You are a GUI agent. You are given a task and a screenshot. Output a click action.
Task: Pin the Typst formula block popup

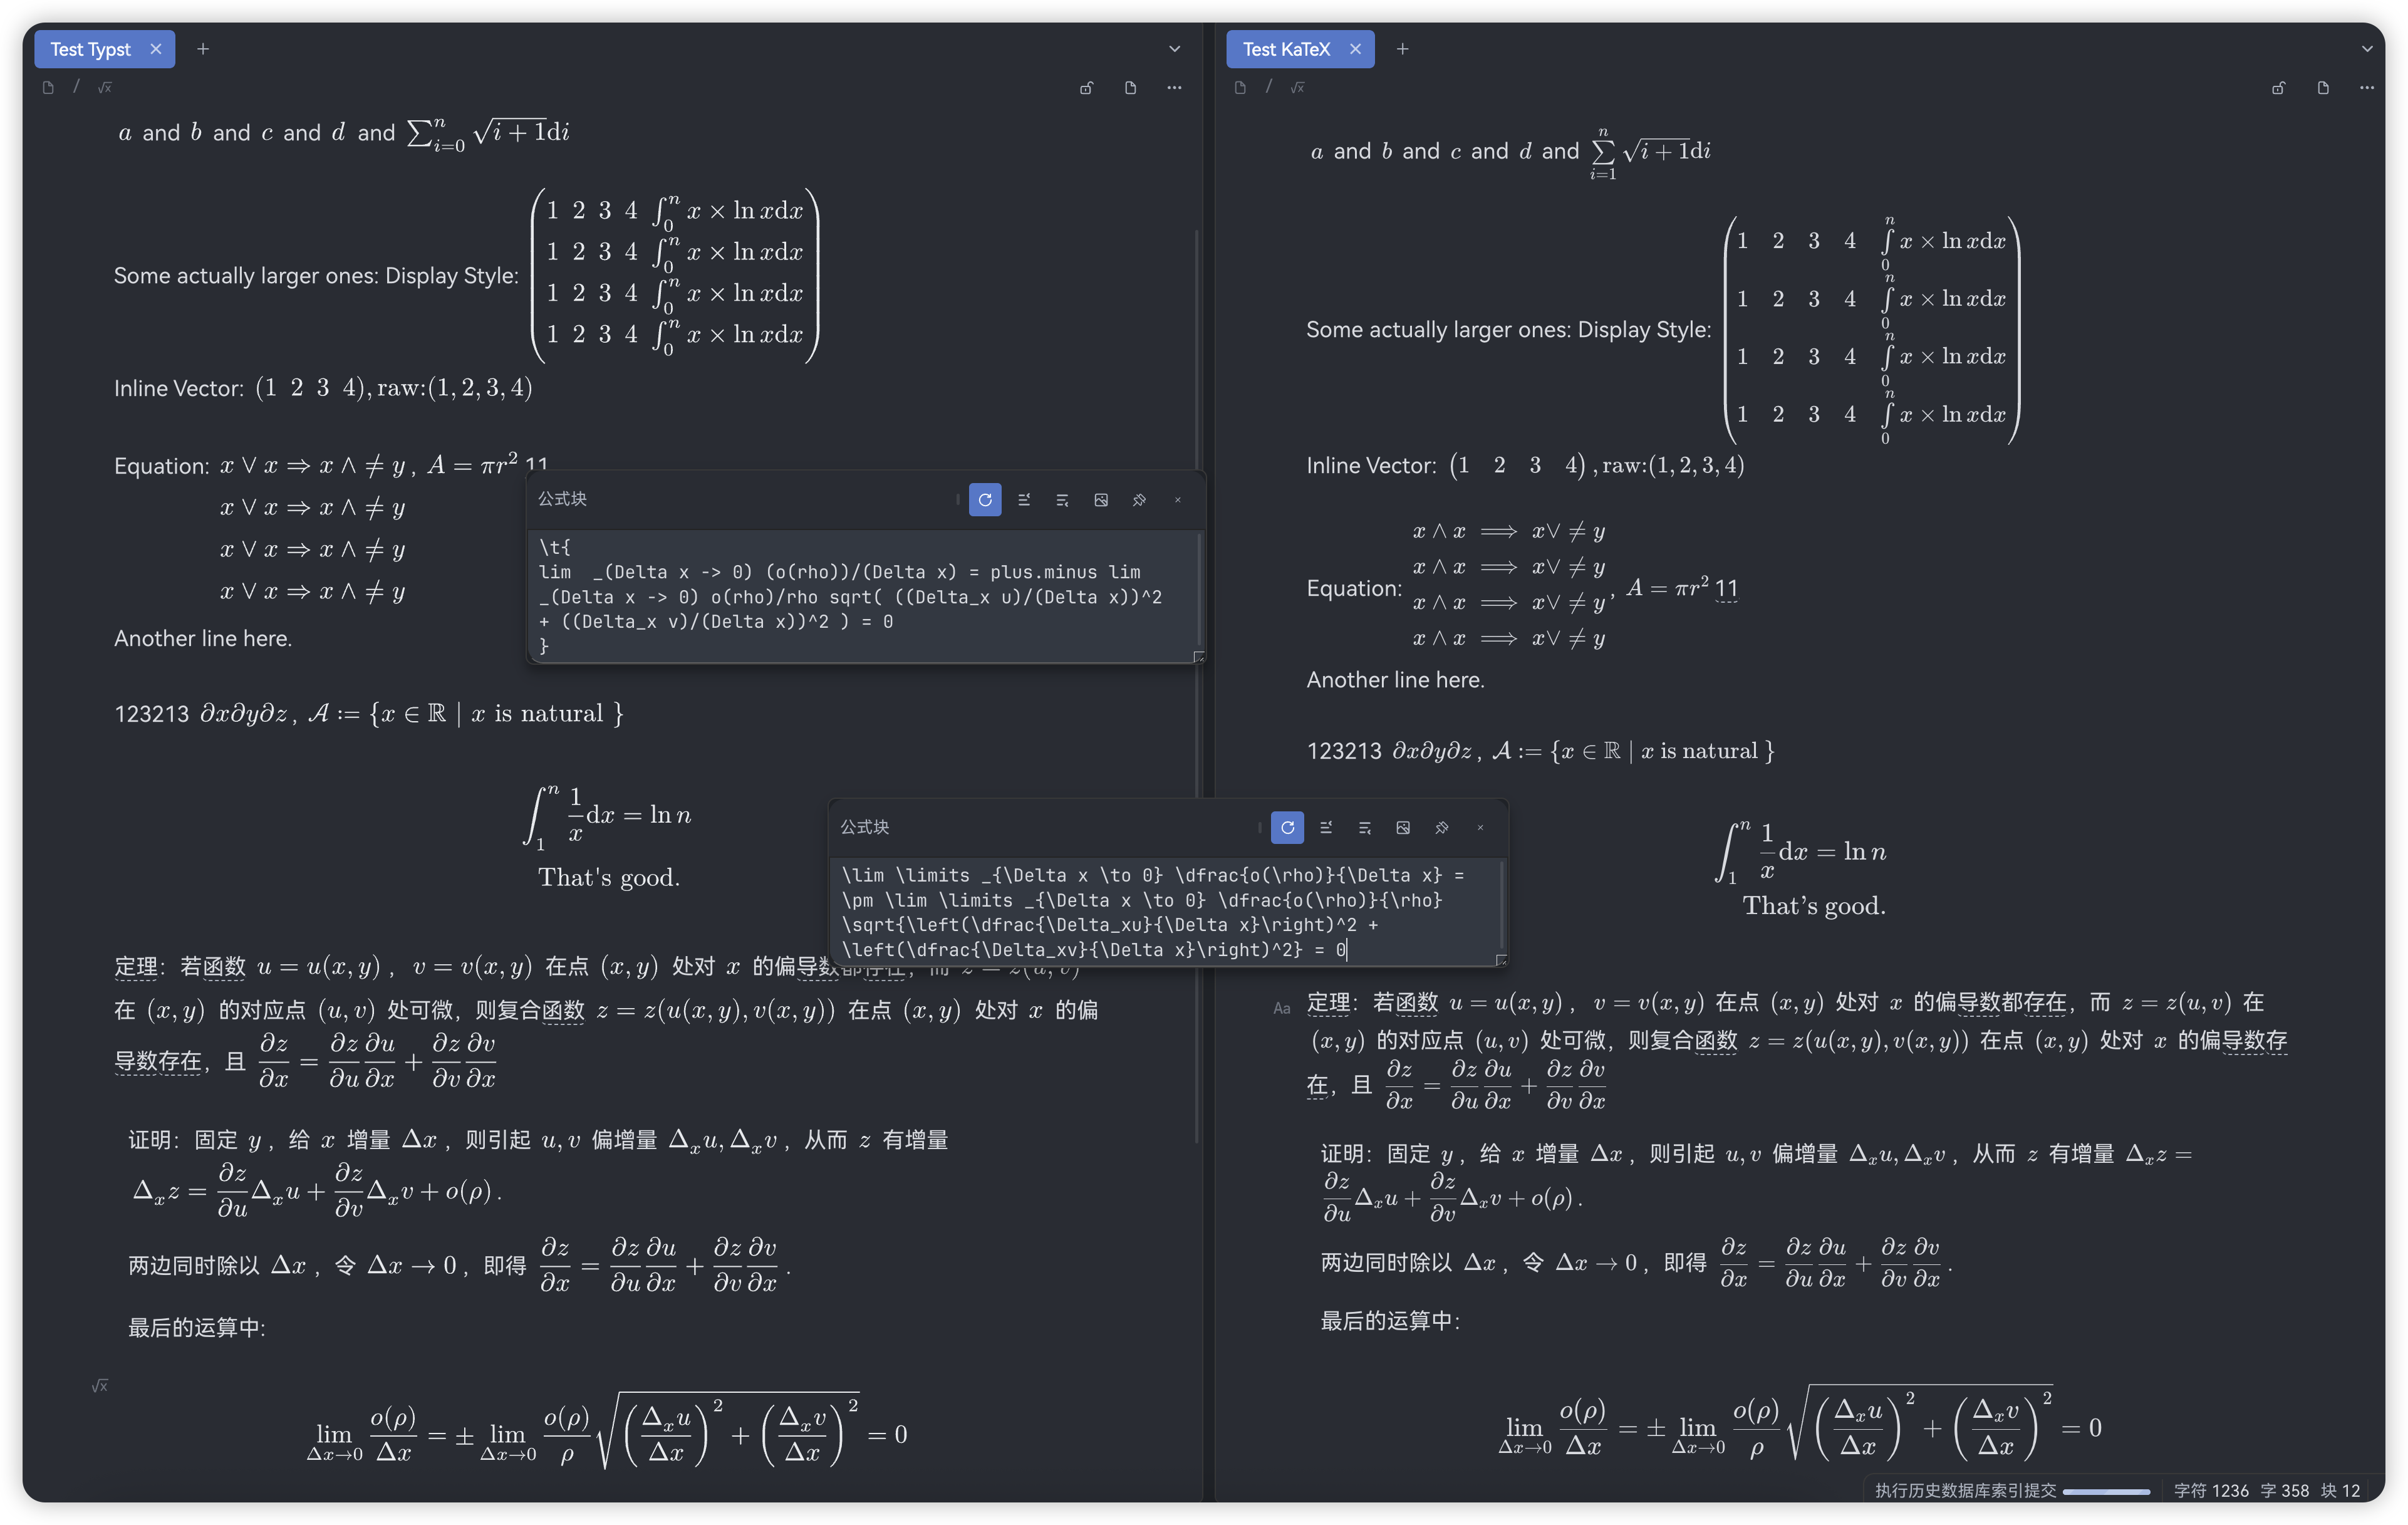tap(1139, 500)
